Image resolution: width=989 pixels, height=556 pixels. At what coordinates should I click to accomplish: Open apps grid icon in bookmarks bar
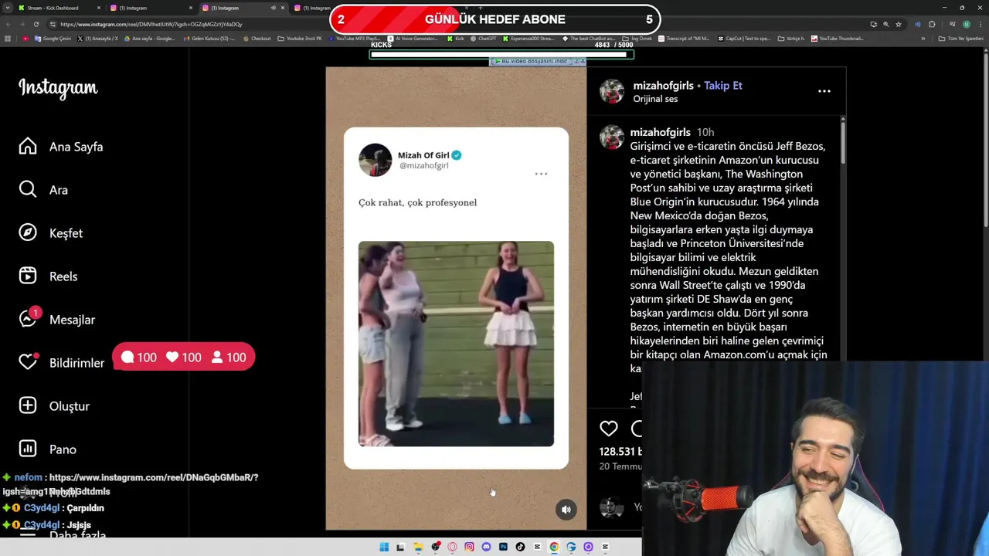8,39
